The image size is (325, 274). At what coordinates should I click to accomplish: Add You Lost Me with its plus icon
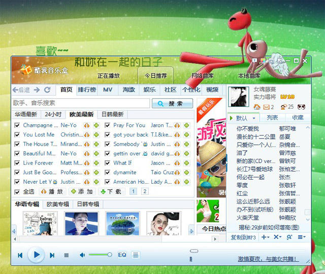[96, 135]
